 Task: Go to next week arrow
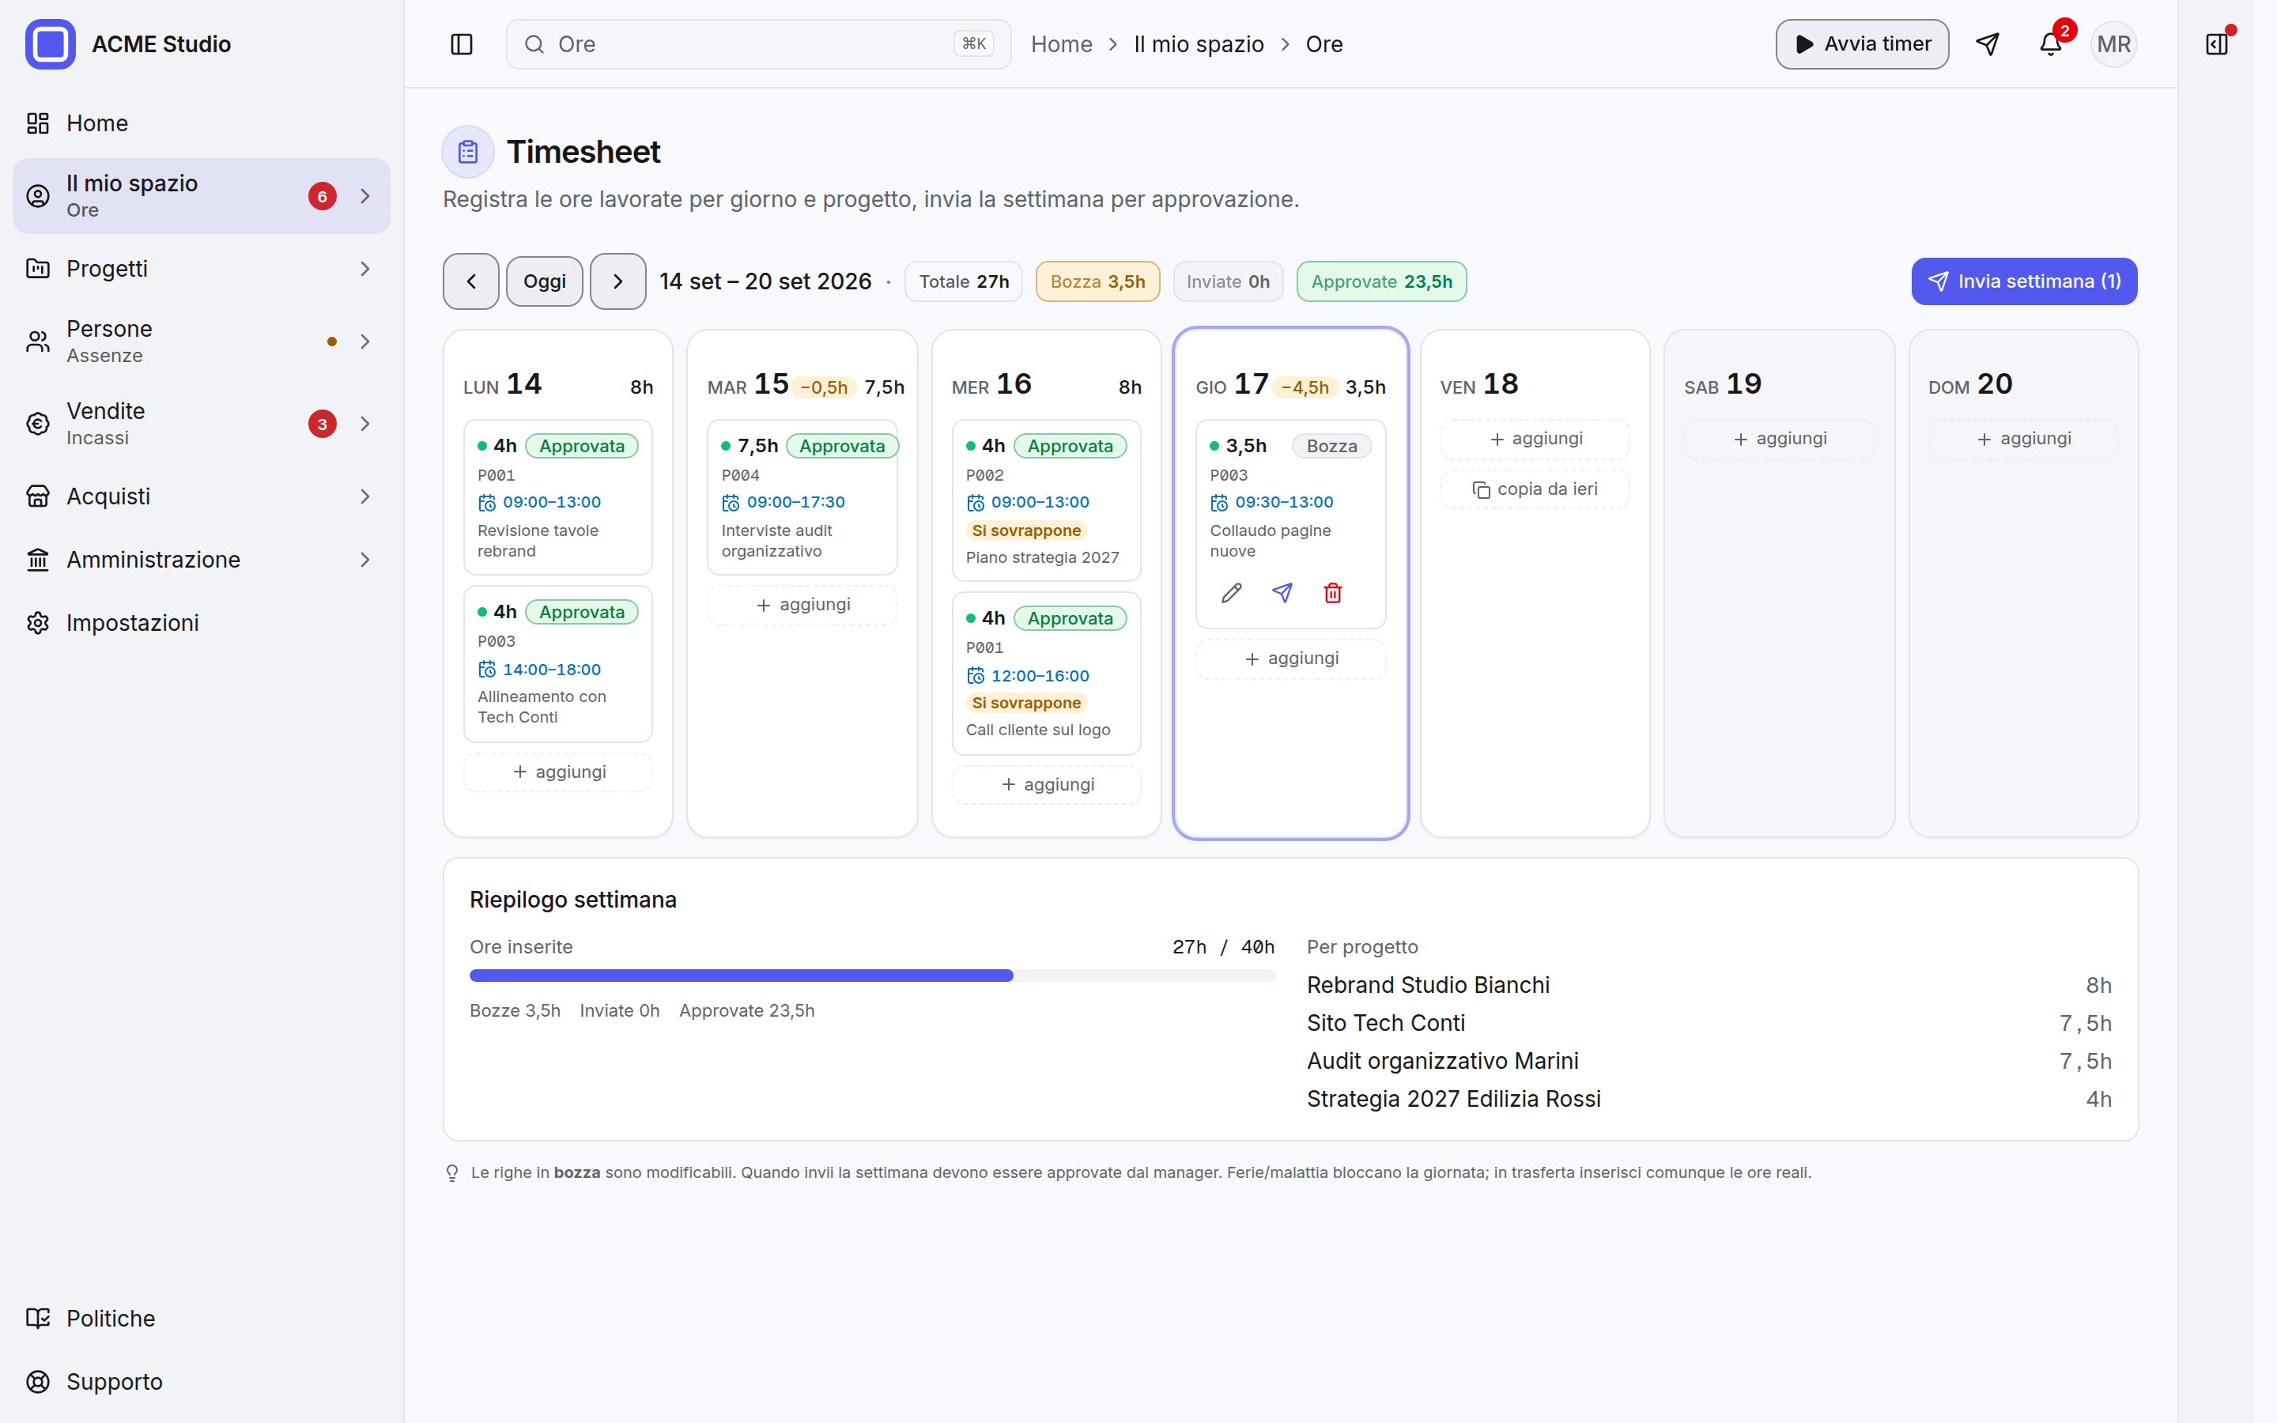tap(617, 281)
